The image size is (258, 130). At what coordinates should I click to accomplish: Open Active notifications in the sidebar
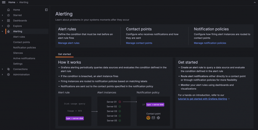(x=24, y=58)
